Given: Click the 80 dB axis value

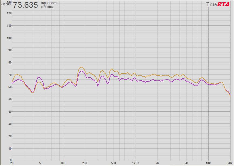Looking at the screenshot, I should [x=10, y=62].
